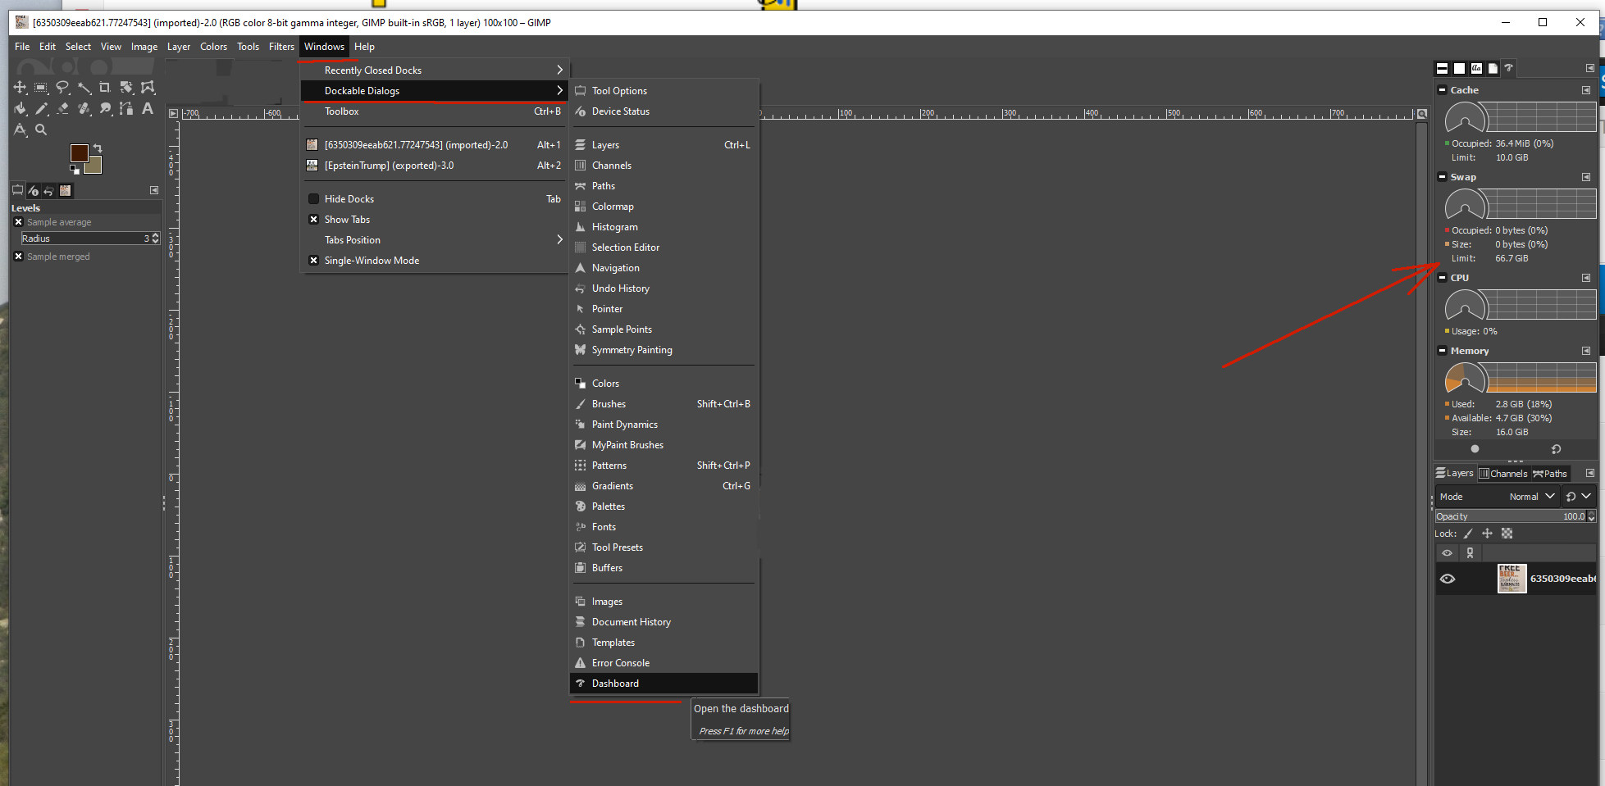Open the Images tab in left dock
This screenshot has width=1605, height=786.
[x=65, y=190]
